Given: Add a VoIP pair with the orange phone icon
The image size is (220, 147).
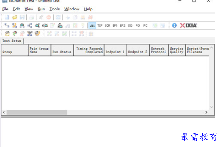Looking at the screenshot, I should pyautogui.click(x=14, y=25).
